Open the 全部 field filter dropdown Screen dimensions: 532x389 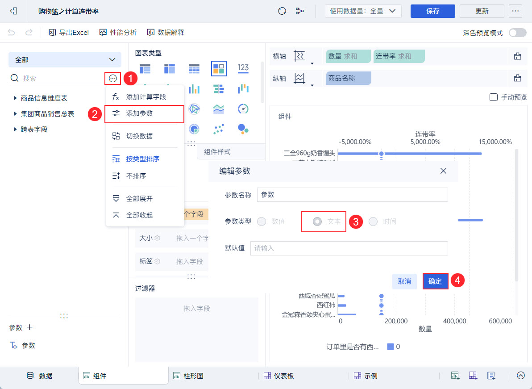(65, 60)
